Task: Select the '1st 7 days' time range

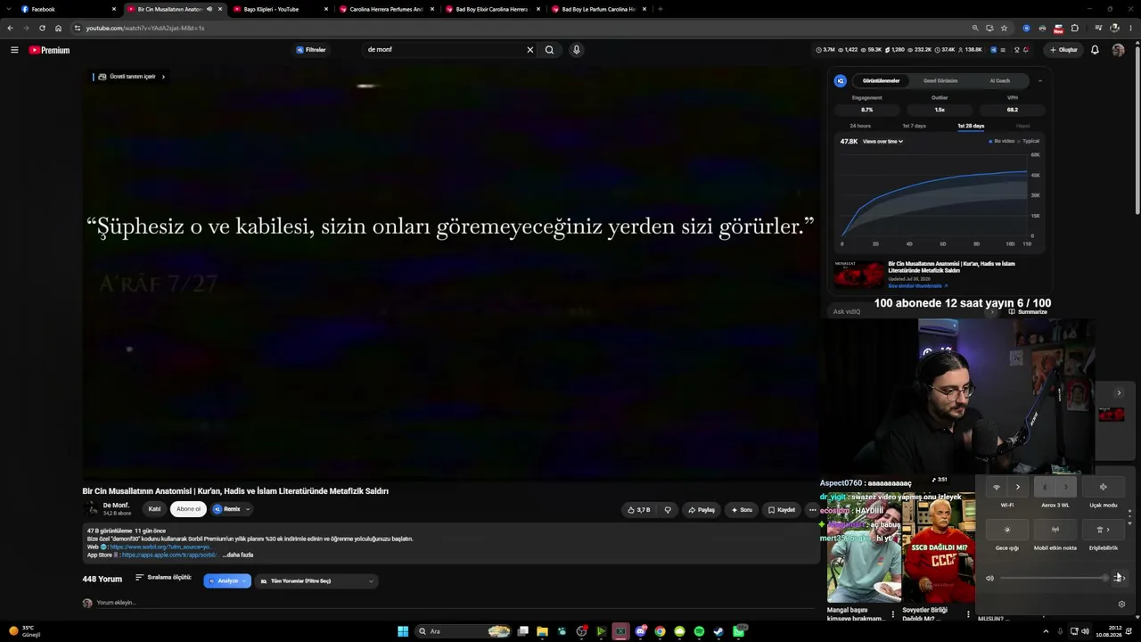Action: [x=914, y=126]
